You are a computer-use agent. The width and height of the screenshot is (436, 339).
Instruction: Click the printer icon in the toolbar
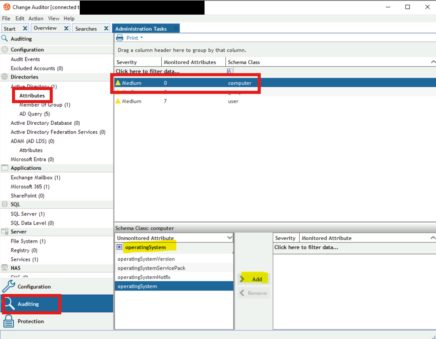[x=119, y=38]
